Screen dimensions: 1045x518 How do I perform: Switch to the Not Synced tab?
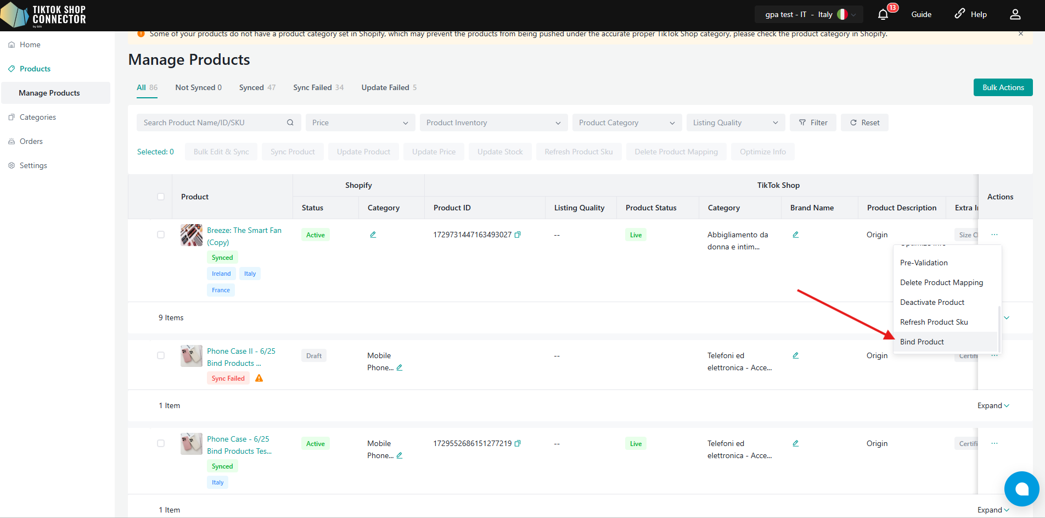199,87
